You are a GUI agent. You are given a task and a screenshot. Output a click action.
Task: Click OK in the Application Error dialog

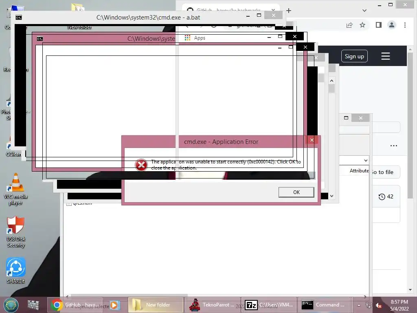296,192
